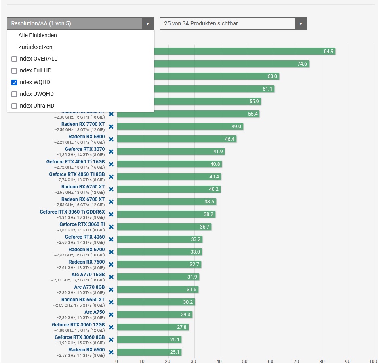Remove Geforce RTX 4060 with its X icon
Screen dimensions: 379x364
(x=111, y=239)
